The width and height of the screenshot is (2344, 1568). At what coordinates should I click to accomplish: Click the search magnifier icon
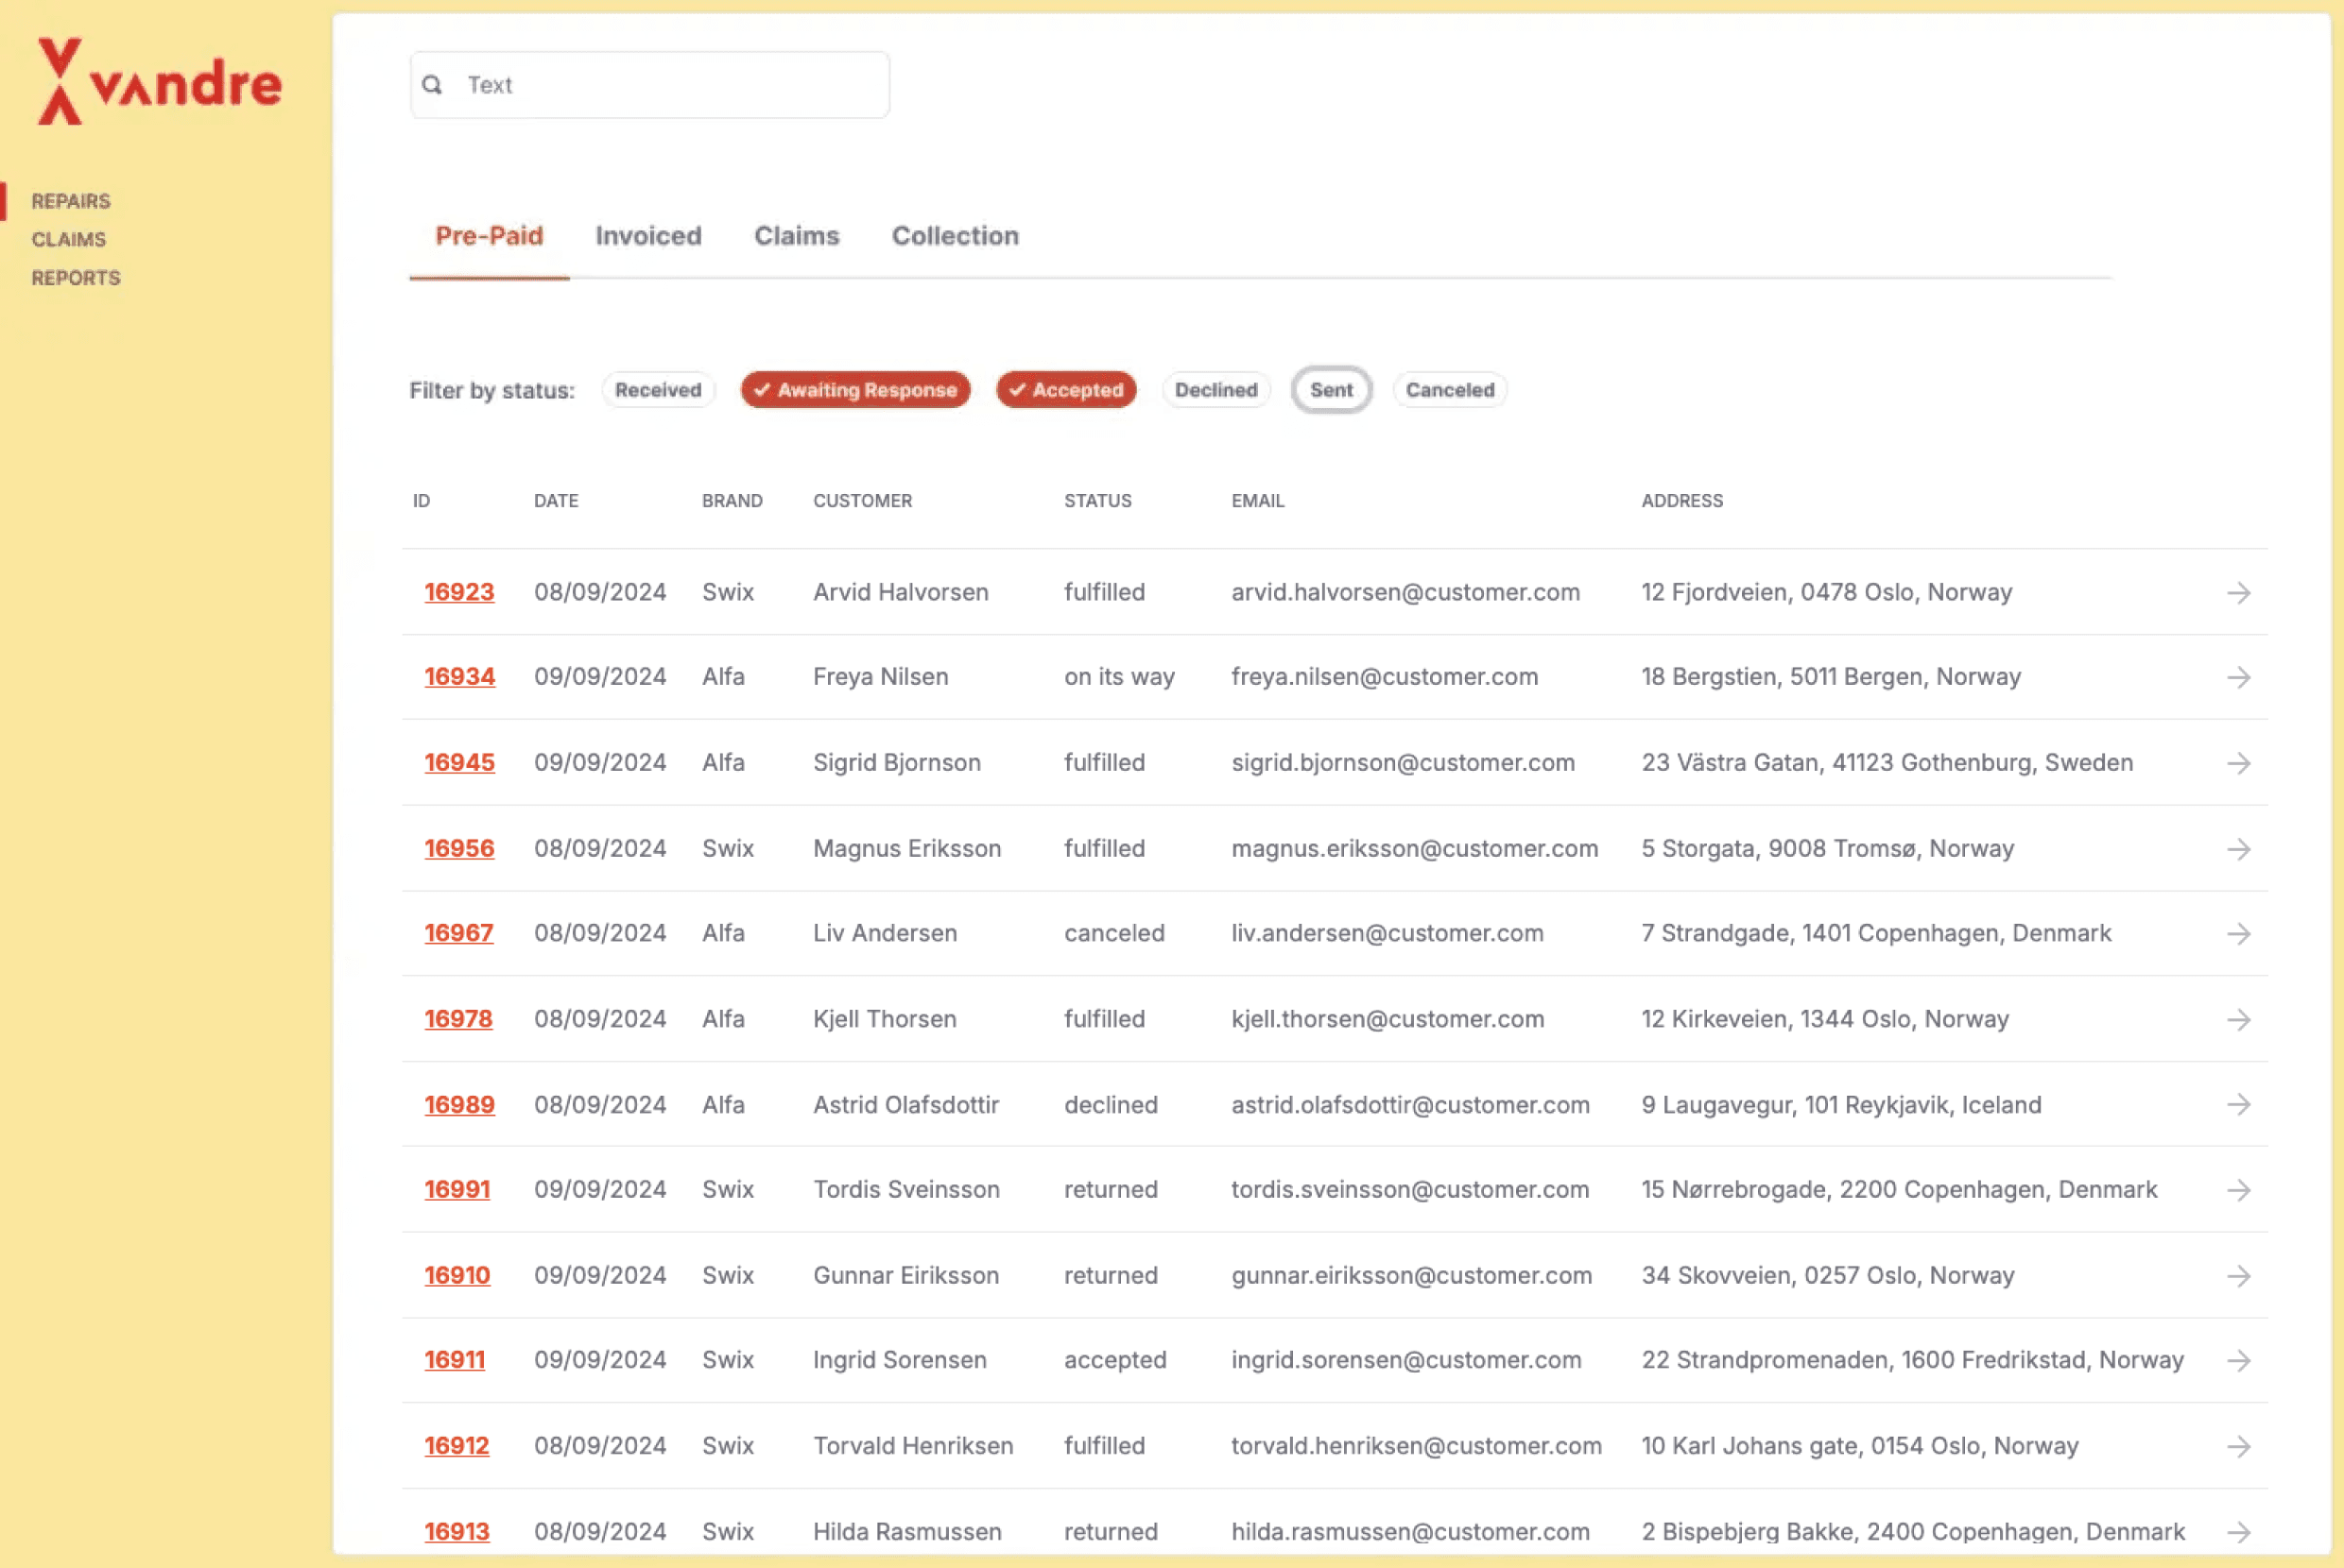432,85
